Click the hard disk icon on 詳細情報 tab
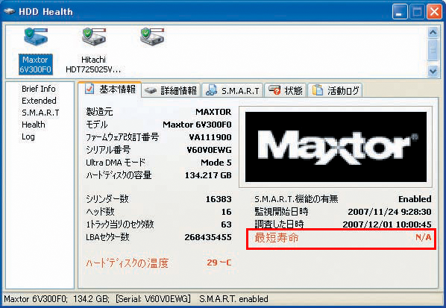This screenshot has width=446, height=308. (x=151, y=91)
